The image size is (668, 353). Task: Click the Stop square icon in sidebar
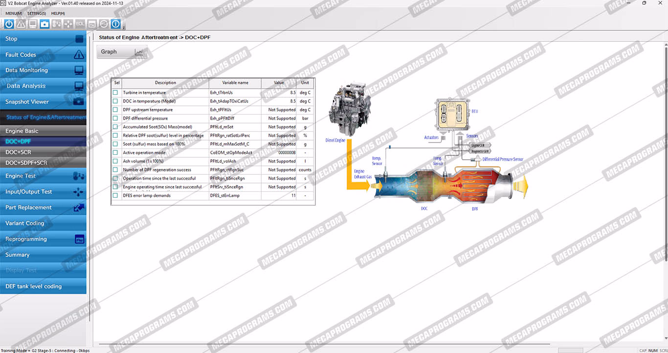(79, 39)
